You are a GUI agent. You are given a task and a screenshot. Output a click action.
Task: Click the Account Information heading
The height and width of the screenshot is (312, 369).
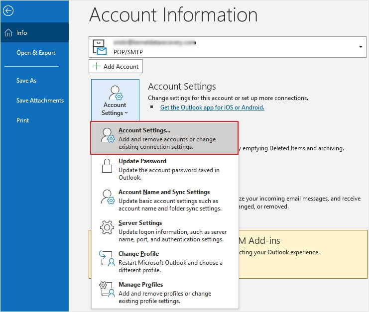tap(173, 14)
